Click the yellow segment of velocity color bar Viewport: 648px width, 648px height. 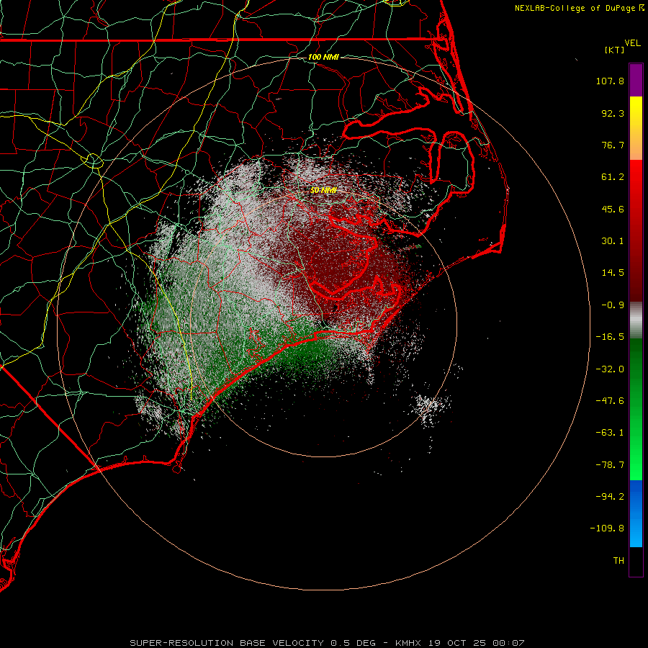click(636, 112)
